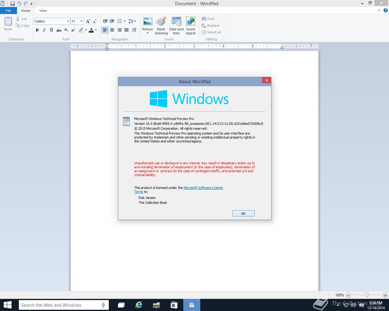Minimize the ribbon with the chevron
389x311 pixels.
379,10
